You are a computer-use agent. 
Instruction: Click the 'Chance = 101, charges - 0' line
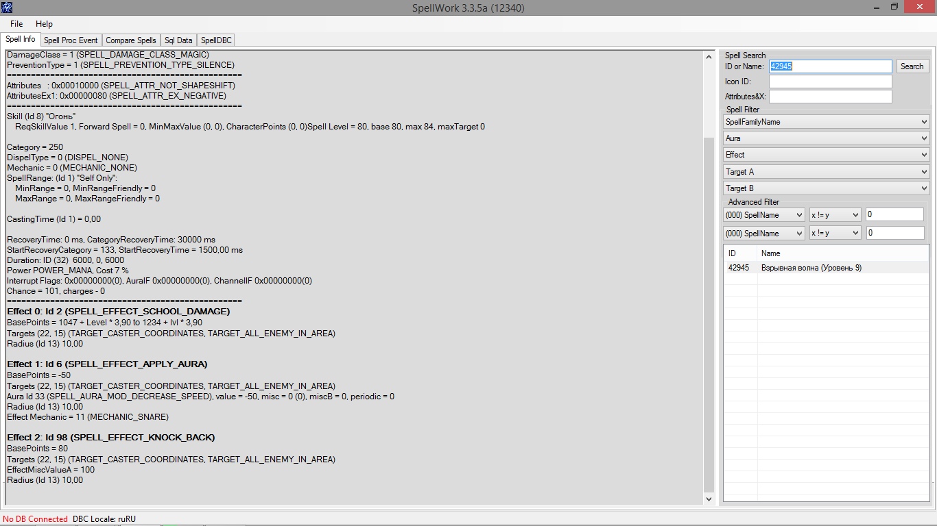pyautogui.click(x=56, y=291)
